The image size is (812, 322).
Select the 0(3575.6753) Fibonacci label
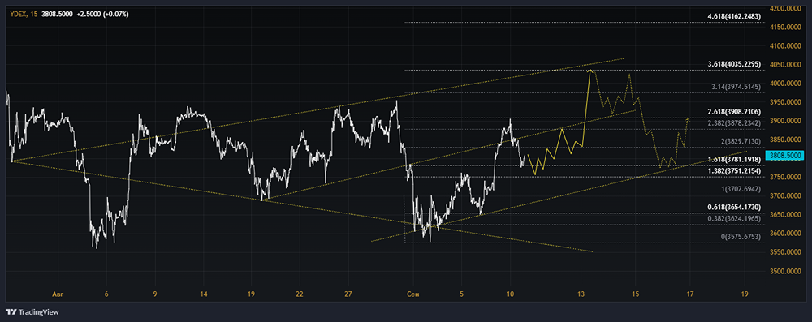[x=741, y=237]
